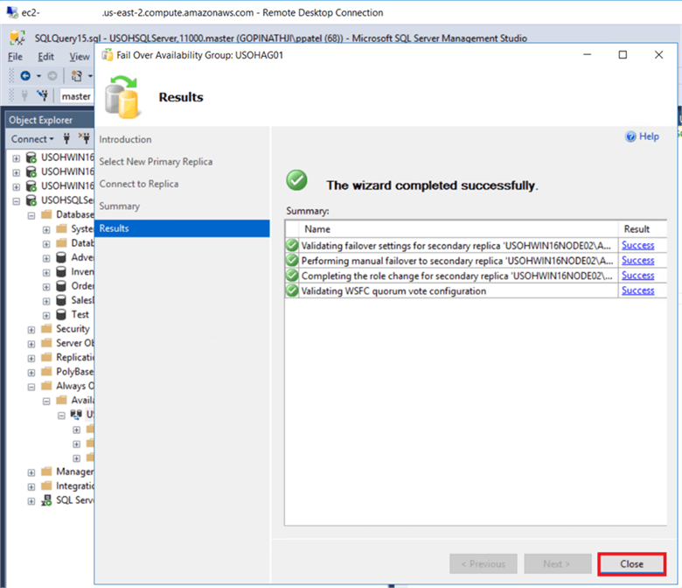Click the availability group icon in the tree
The width and height of the screenshot is (682, 588).
tap(76, 415)
